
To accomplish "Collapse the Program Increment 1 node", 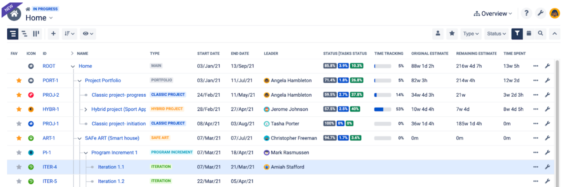I will 86,153.
